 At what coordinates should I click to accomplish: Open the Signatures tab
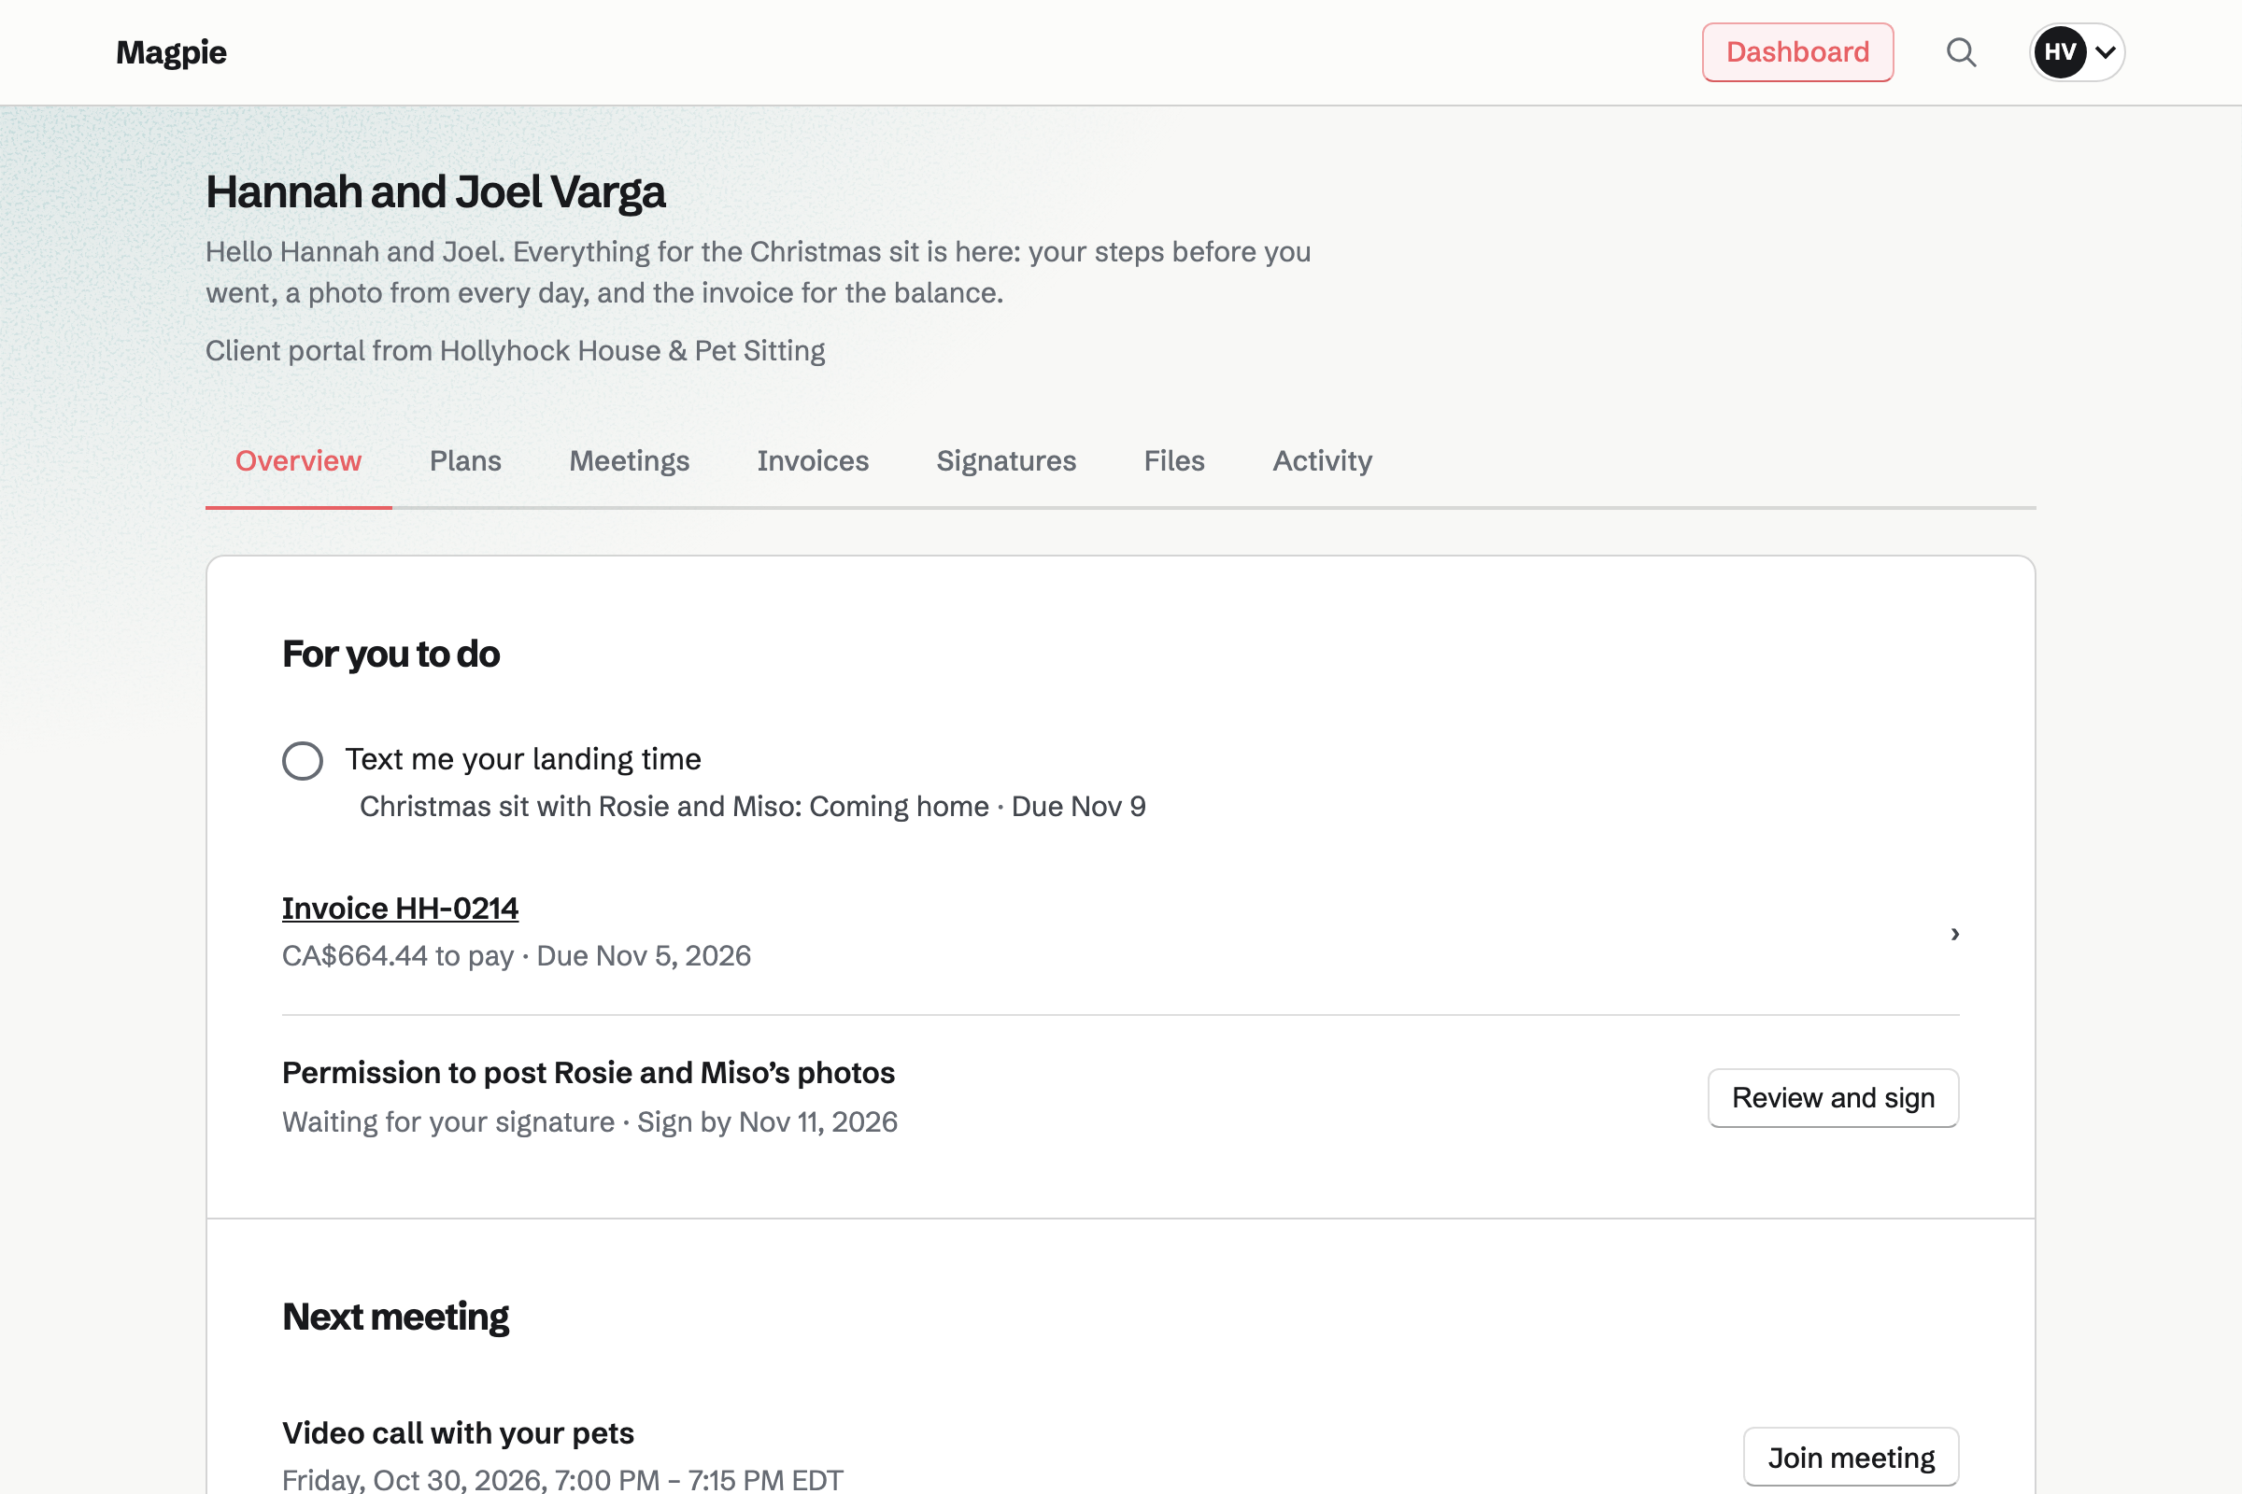point(1006,461)
